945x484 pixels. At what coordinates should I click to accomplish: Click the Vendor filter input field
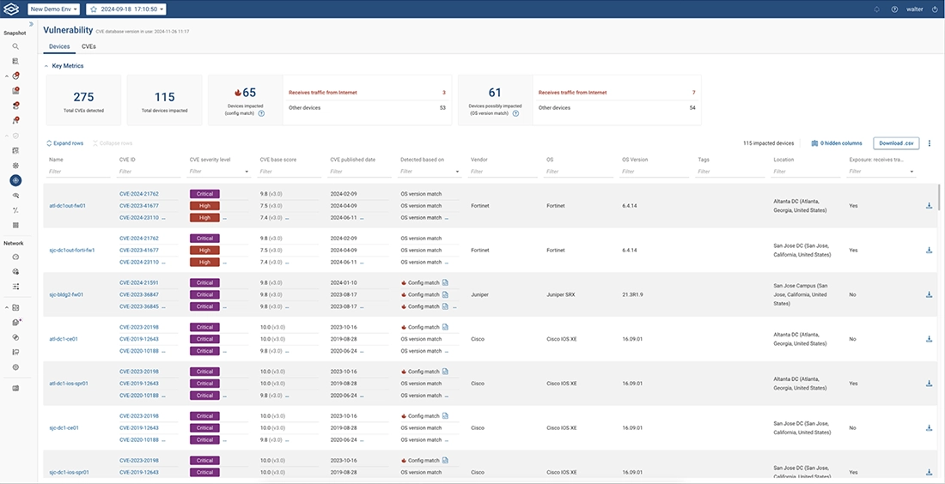tap(504, 172)
